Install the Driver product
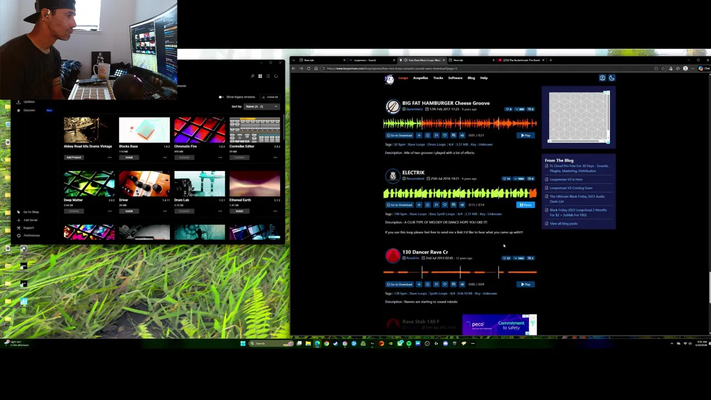The width and height of the screenshot is (711, 400). (x=129, y=211)
